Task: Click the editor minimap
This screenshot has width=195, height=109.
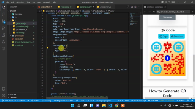Action: pos(135,19)
